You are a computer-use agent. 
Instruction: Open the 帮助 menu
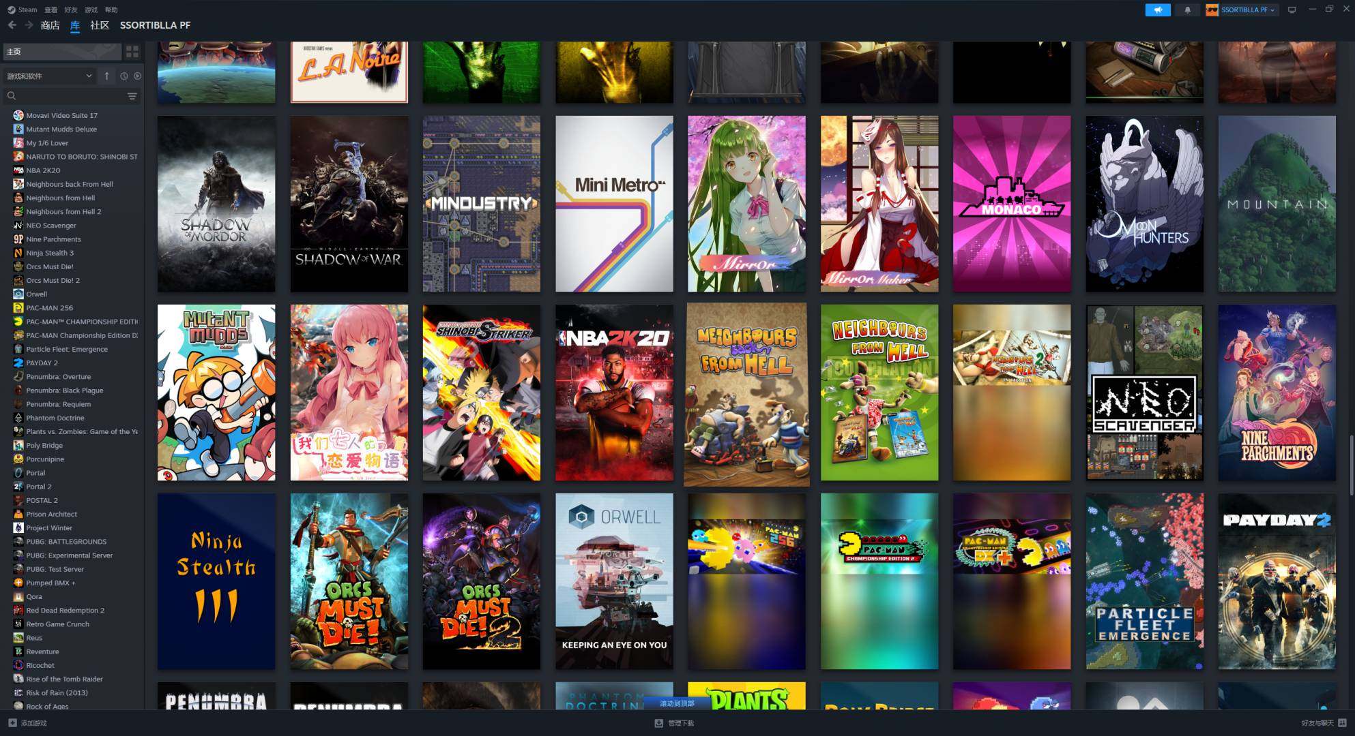coord(111,10)
